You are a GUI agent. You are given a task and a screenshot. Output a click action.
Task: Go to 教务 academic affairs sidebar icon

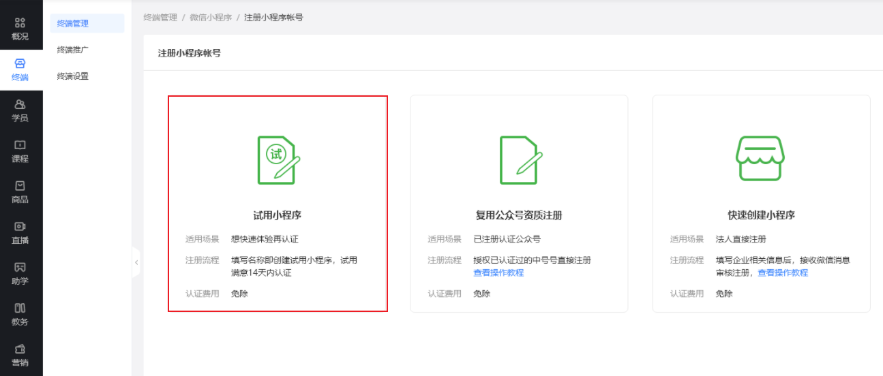tap(20, 308)
